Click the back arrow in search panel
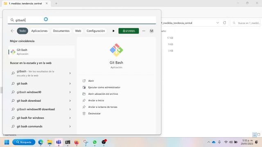 click(x=12, y=31)
